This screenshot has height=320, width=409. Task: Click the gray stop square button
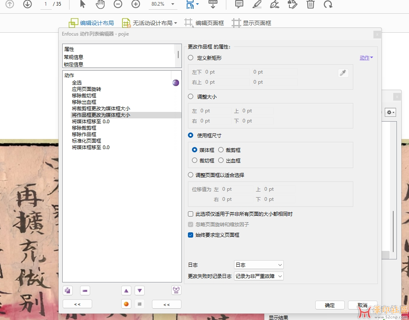click(x=139, y=304)
